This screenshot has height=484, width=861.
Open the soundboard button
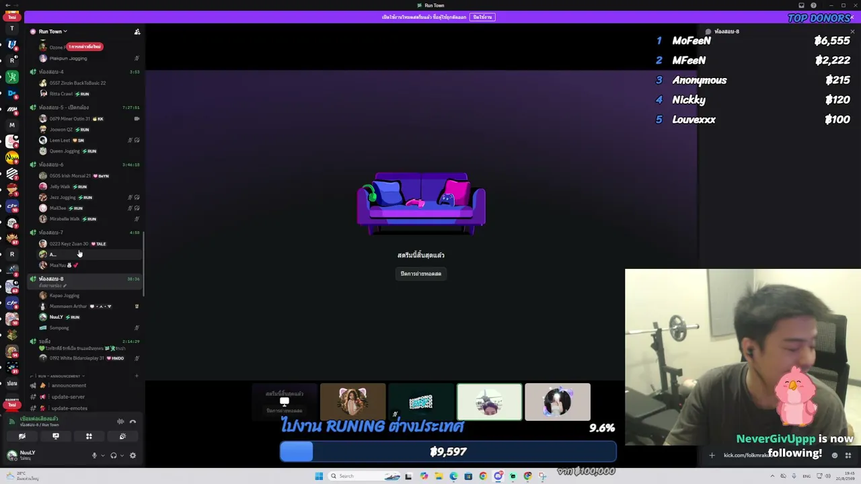coord(122,437)
